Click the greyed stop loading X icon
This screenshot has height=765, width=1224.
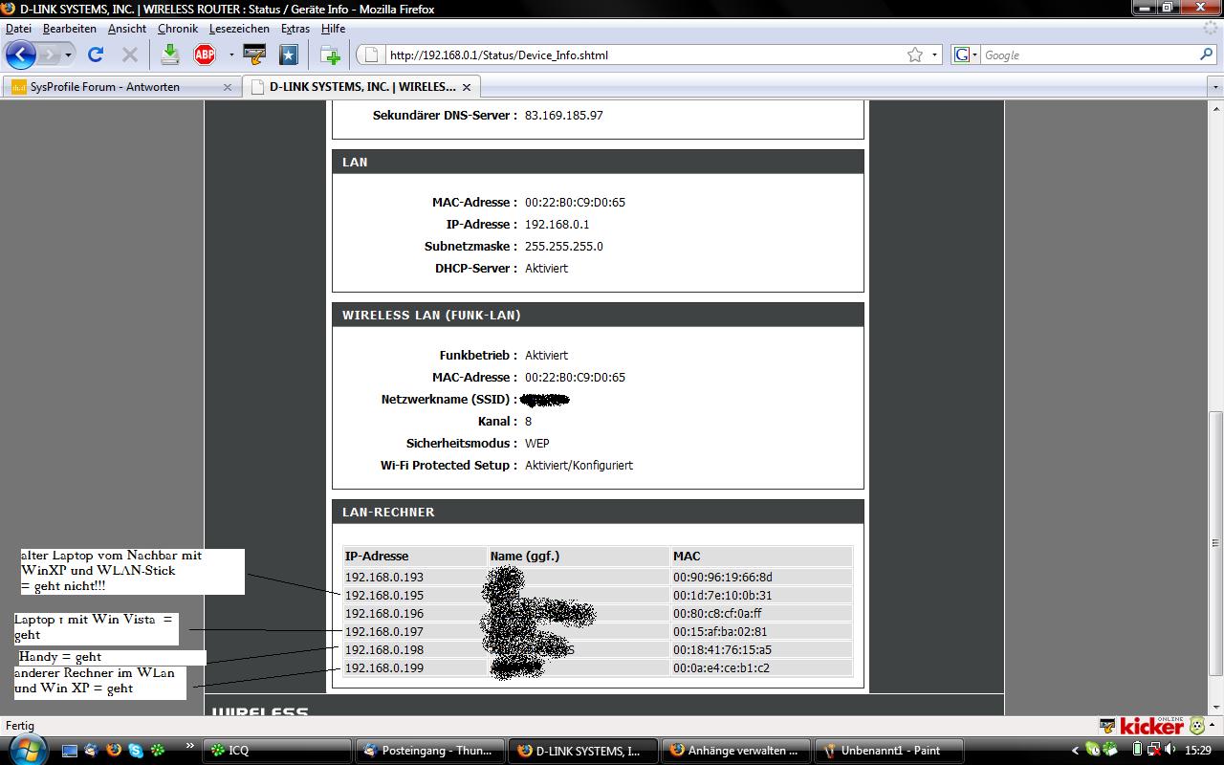tap(129, 55)
